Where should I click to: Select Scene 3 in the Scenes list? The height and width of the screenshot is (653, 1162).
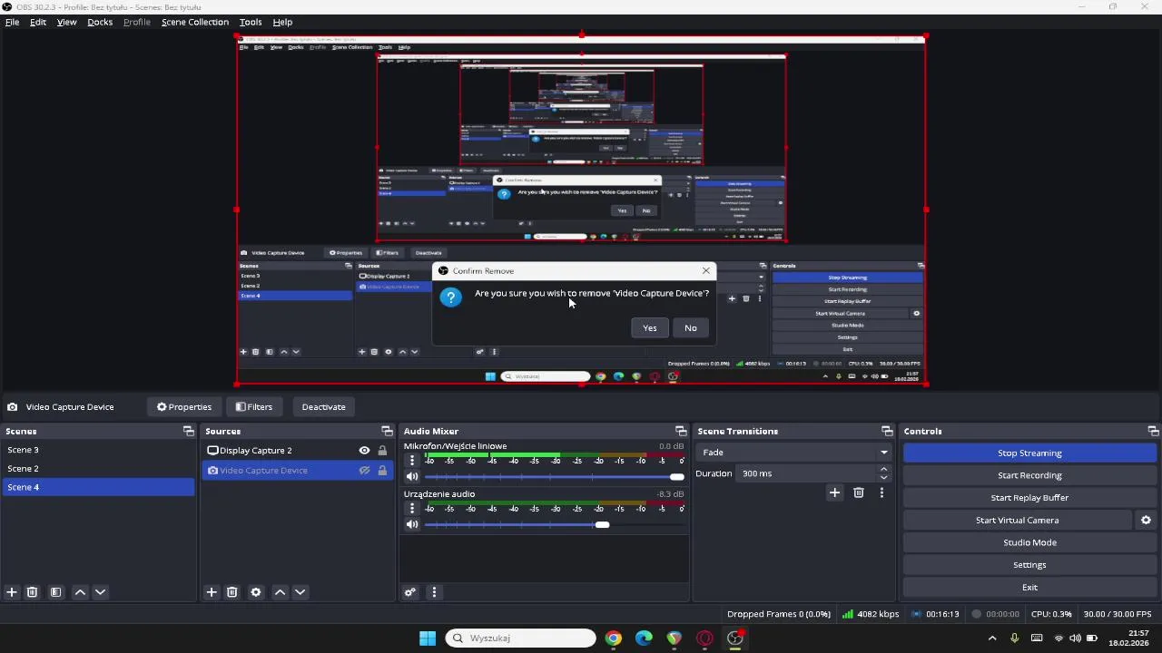[x=98, y=450]
